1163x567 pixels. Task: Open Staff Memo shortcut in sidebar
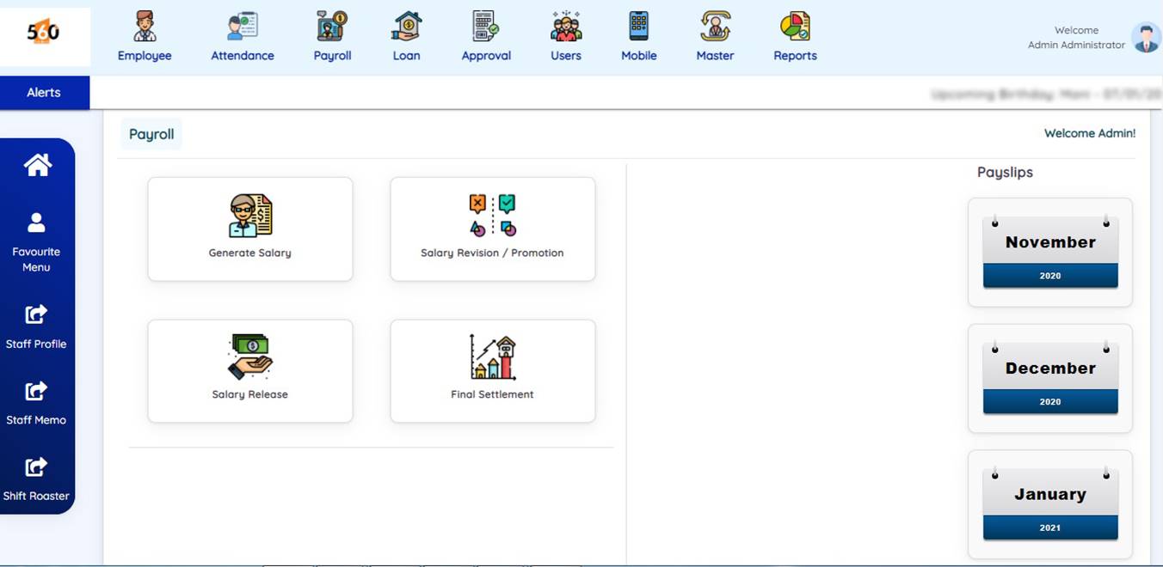pyautogui.click(x=36, y=403)
